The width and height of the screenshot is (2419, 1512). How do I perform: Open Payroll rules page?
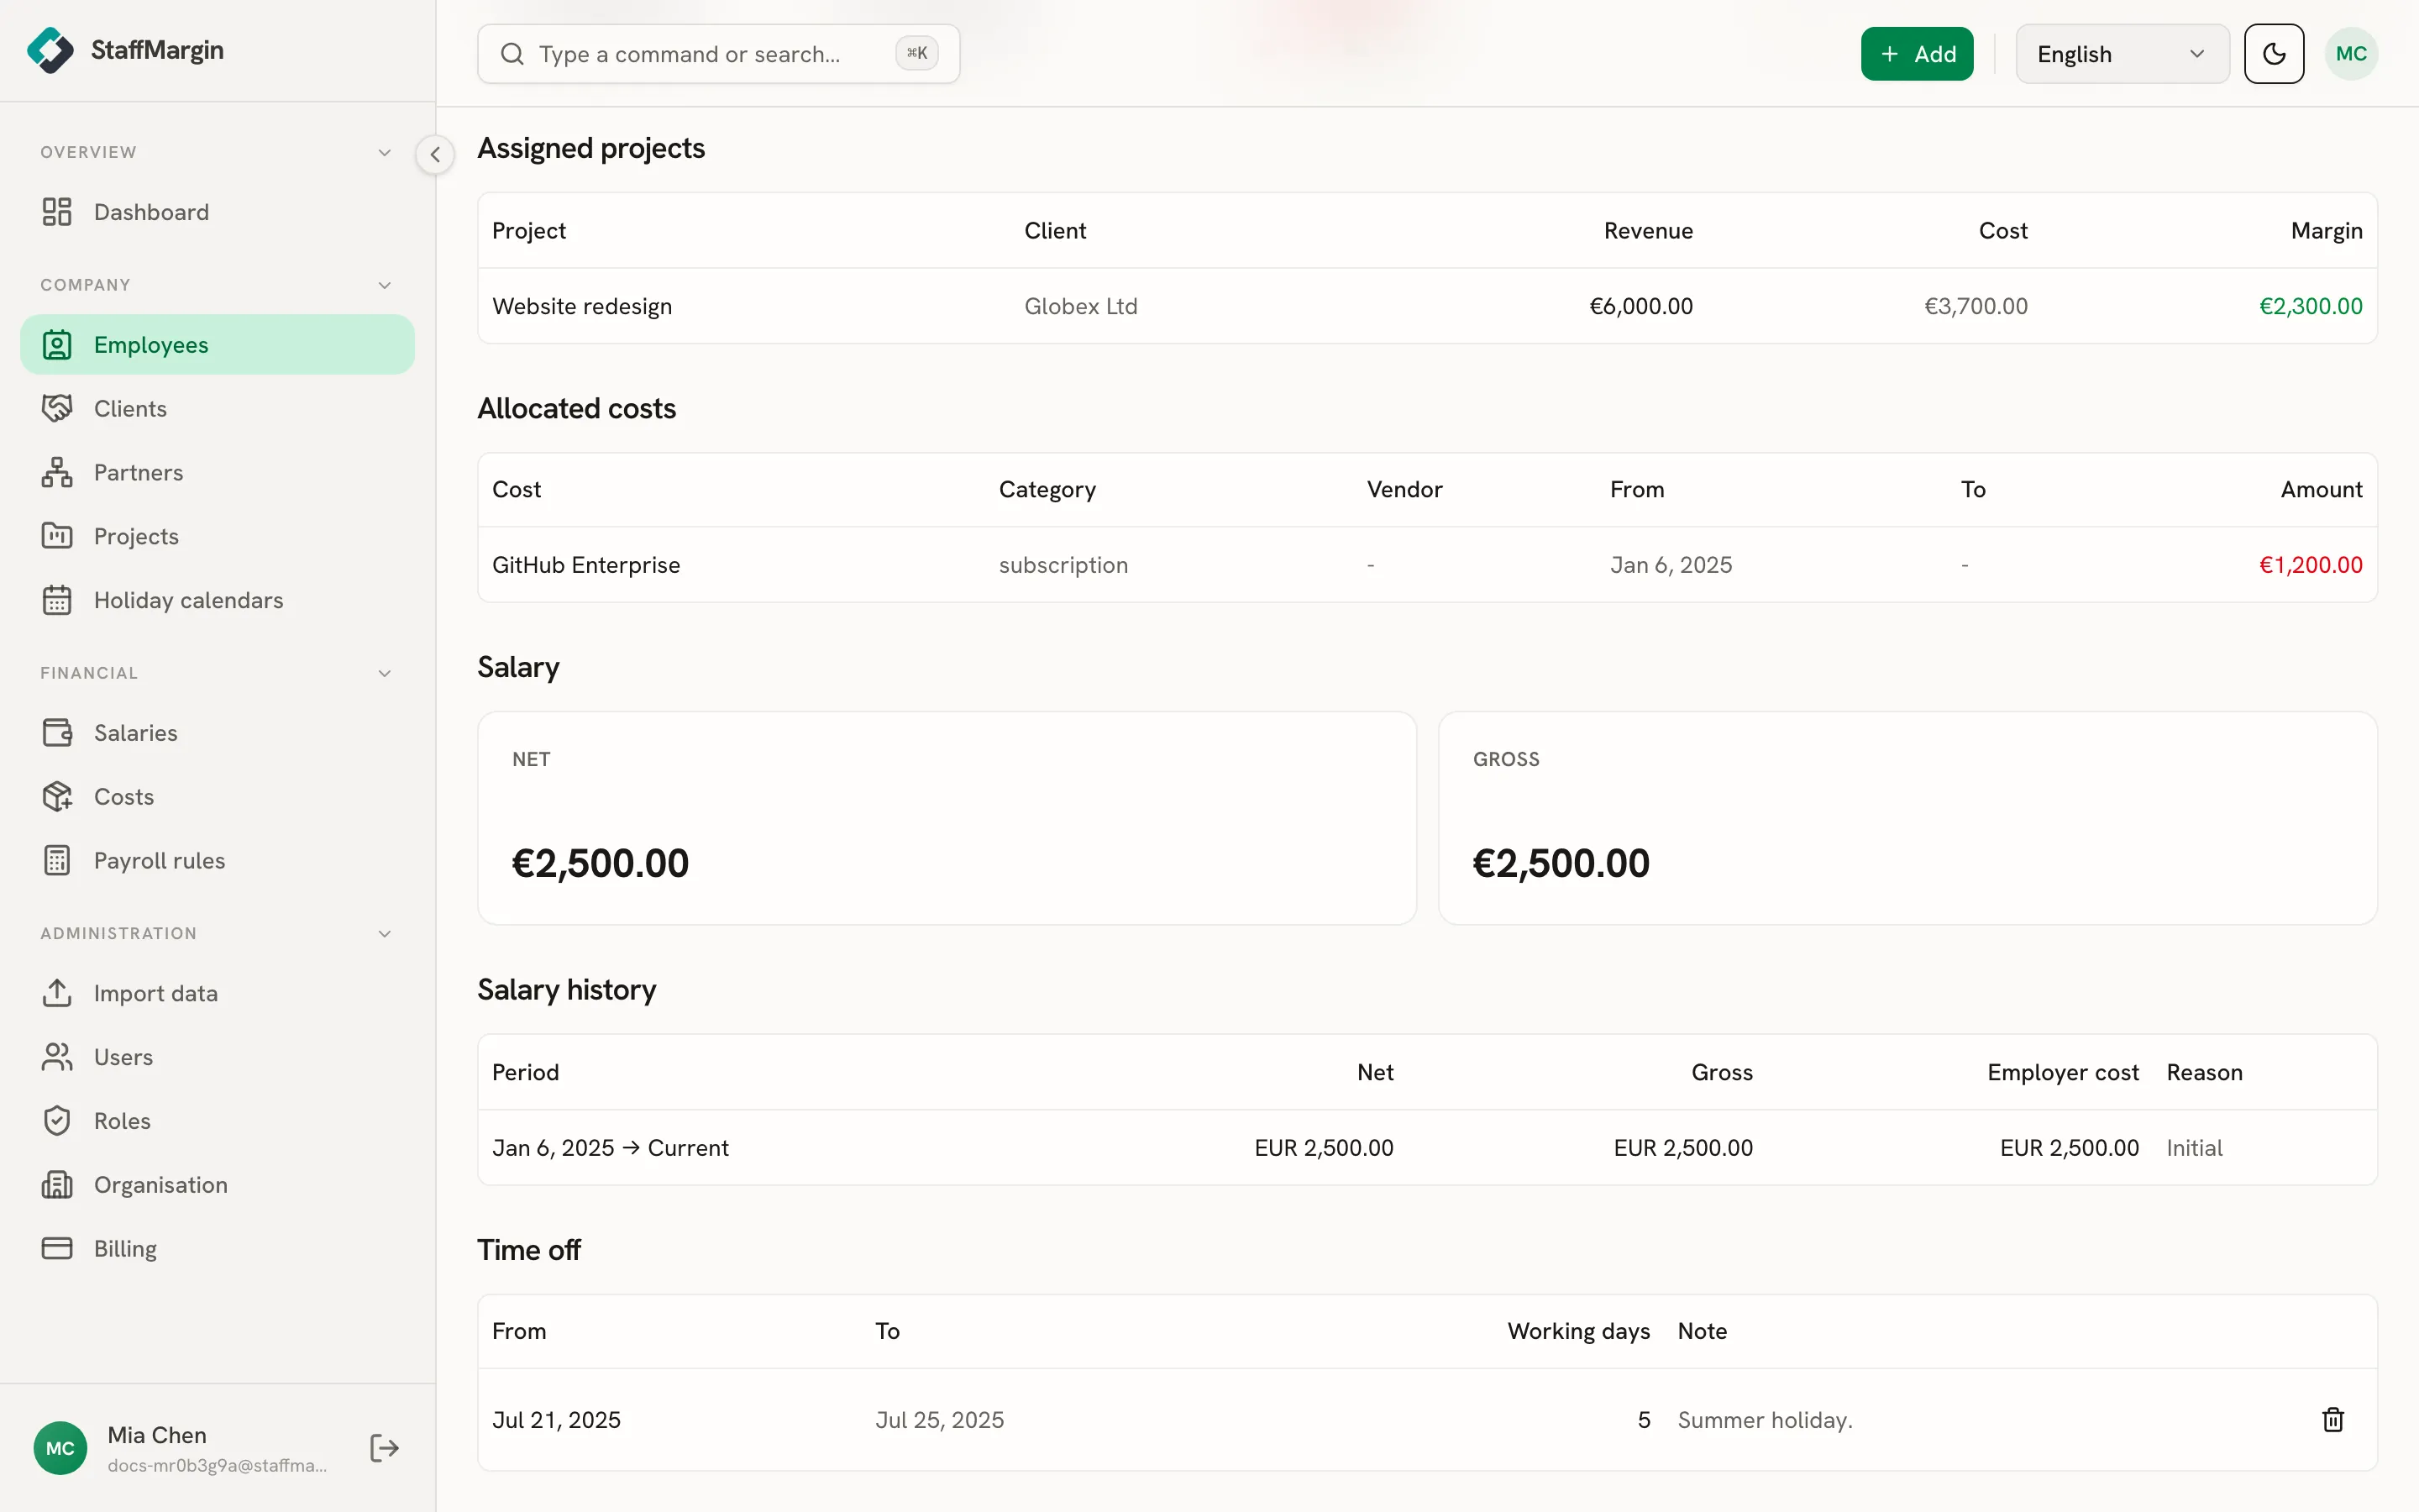pyautogui.click(x=217, y=861)
